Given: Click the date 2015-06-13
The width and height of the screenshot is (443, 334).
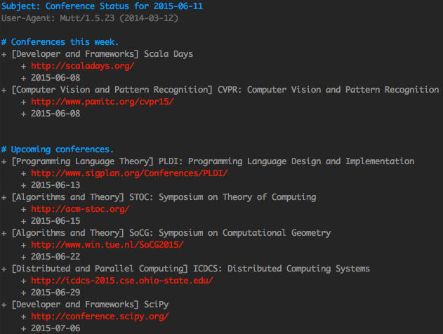Looking at the screenshot, I should [55, 185].
